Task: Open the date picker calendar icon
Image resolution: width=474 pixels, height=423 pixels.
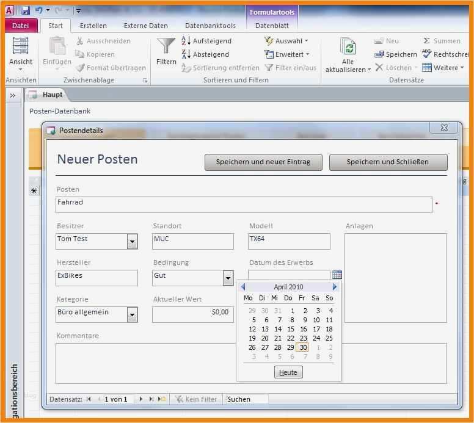Action: pyautogui.click(x=337, y=275)
